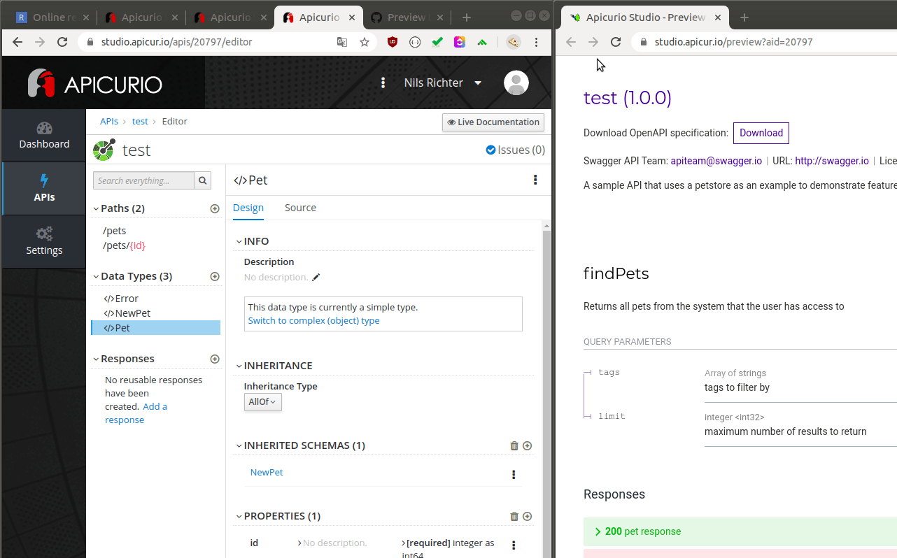Open the id property kebab menu
The image size is (897, 558).
pos(514,545)
